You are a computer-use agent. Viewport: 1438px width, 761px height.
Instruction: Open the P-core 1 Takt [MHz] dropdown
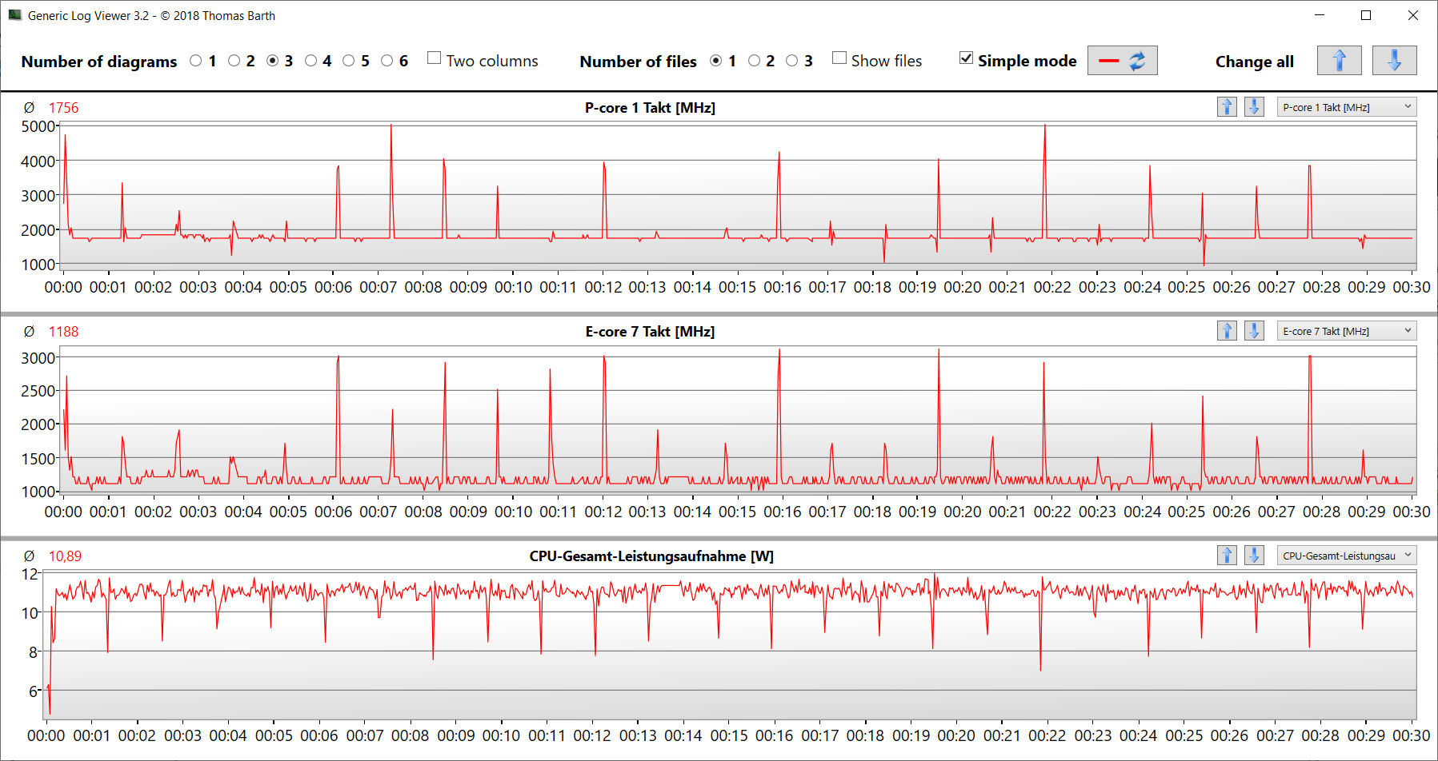click(x=1346, y=107)
